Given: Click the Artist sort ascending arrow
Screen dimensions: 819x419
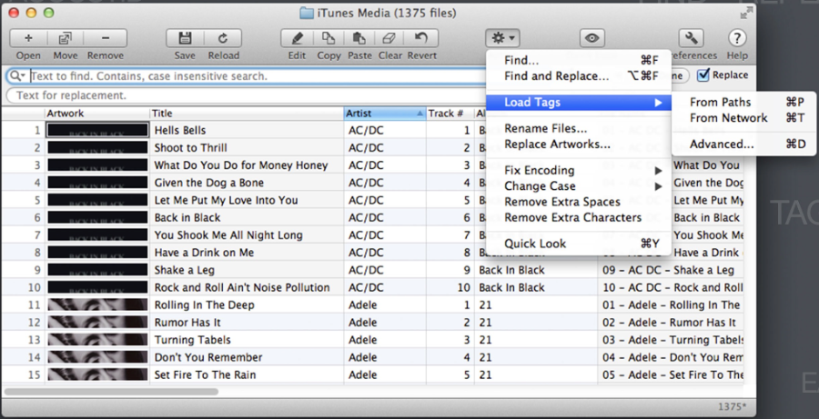Looking at the screenshot, I should pos(420,114).
